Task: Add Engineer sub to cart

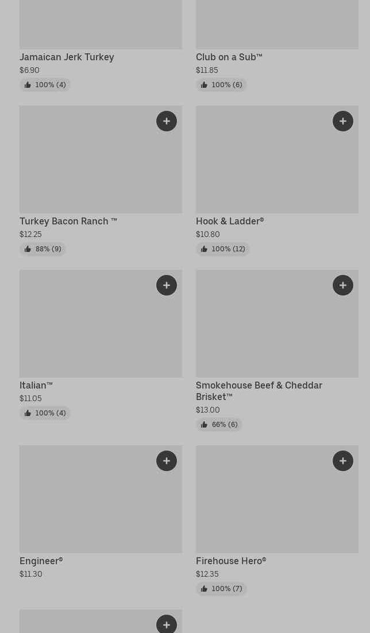Action: point(167,461)
